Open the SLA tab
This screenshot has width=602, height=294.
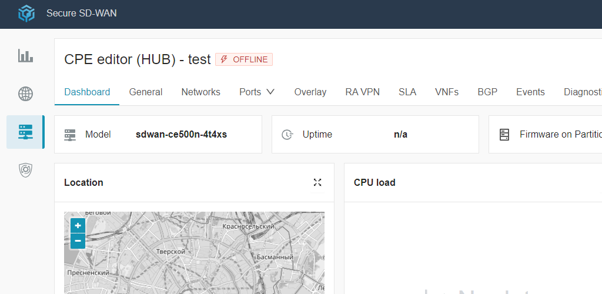tap(407, 92)
